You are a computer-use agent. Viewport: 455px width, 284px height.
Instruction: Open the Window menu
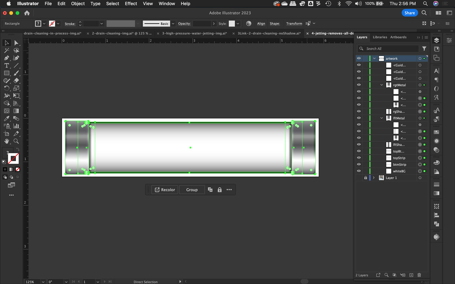coord(167,4)
